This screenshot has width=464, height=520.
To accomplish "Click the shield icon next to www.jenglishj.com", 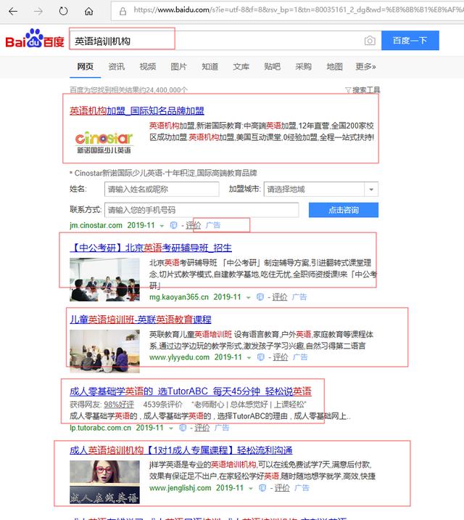I will pyautogui.click(x=262, y=488).
